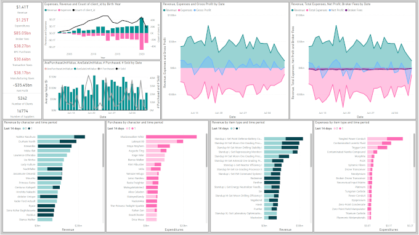Select the Kage Valar row label
This screenshot has width=419, height=235.
tap(138, 155)
